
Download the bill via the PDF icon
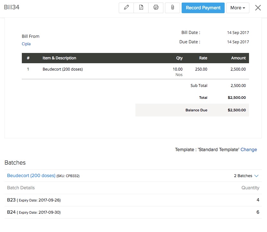pyautogui.click(x=141, y=8)
